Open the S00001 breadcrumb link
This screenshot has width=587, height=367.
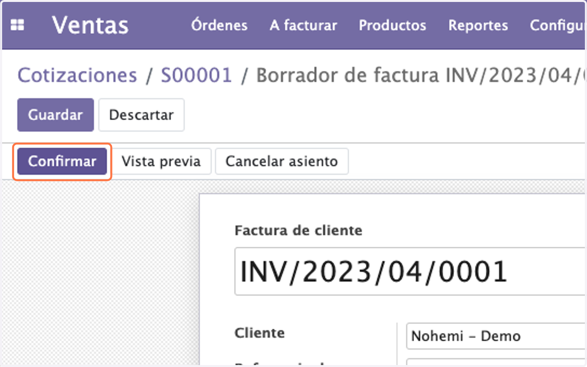pos(196,75)
